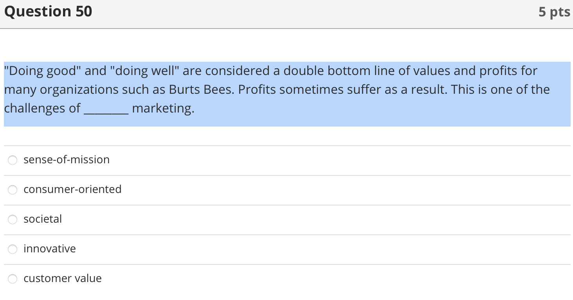573x300 pixels.
Task: Click the "sense-of-mission" answer label
Action: (x=67, y=160)
